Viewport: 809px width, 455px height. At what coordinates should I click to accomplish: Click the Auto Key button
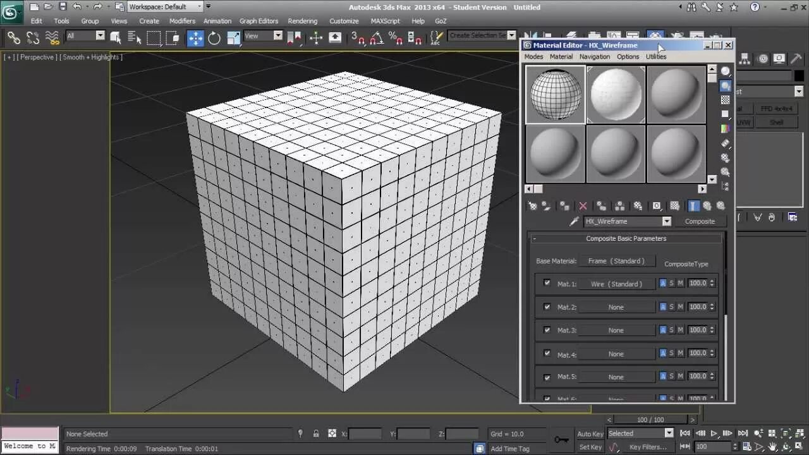(x=590, y=434)
